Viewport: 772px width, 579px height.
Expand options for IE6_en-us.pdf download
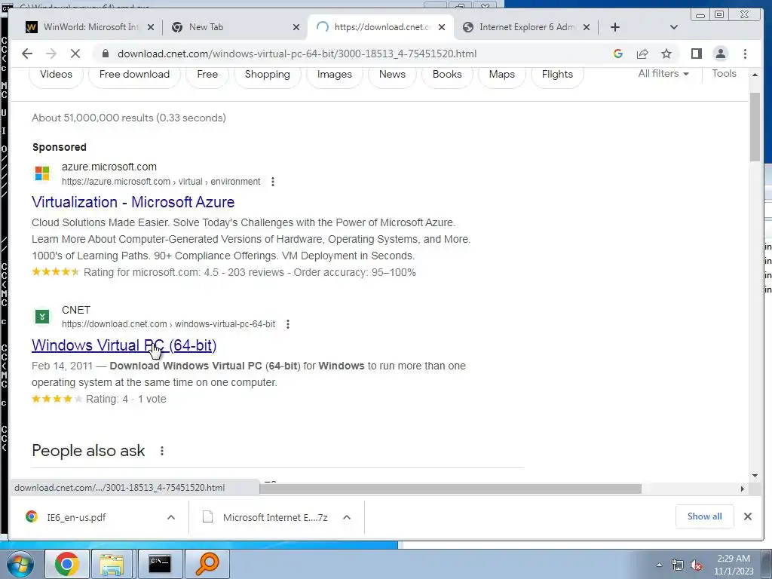pyautogui.click(x=171, y=517)
